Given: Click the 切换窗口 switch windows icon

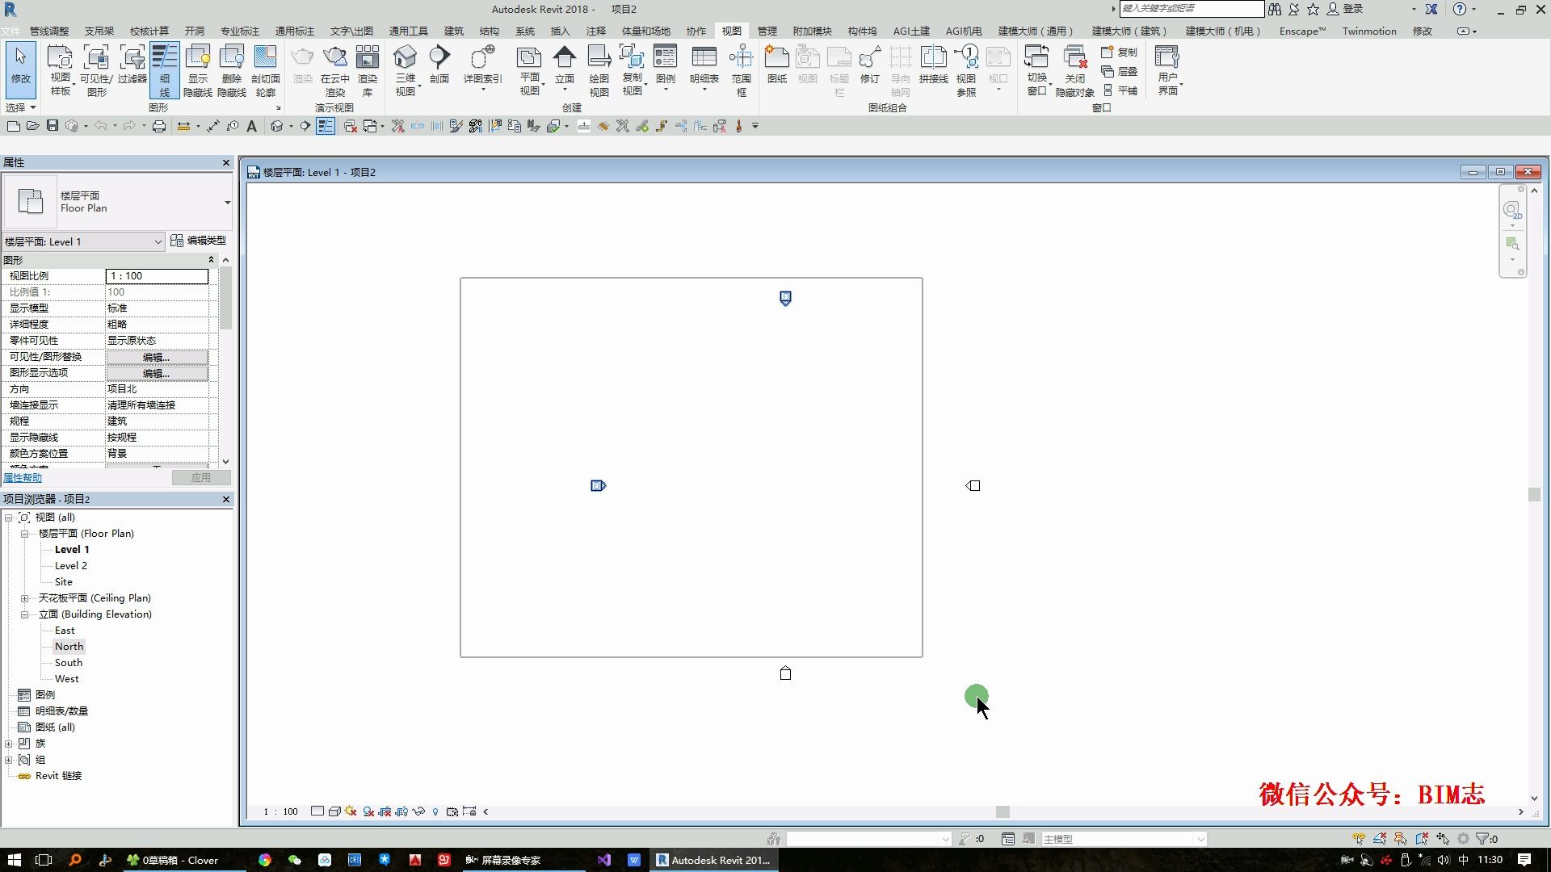Looking at the screenshot, I should click(1036, 58).
